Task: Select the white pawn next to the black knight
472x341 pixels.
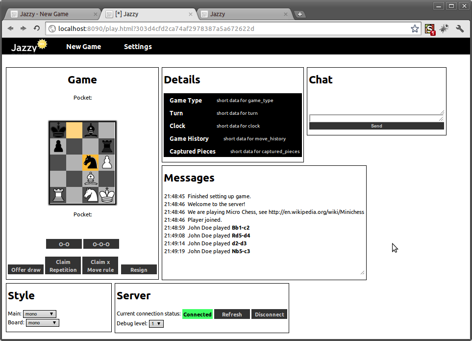Action: pyautogui.click(x=107, y=162)
